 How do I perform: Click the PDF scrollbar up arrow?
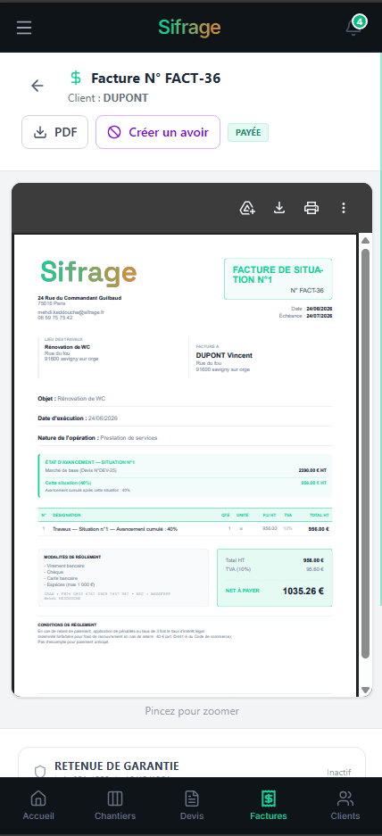coord(365,241)
